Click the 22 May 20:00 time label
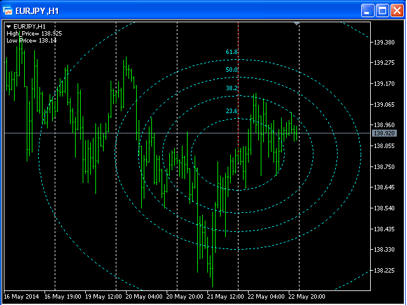Viewport: 407px width, 305px height. coord(307,297)
